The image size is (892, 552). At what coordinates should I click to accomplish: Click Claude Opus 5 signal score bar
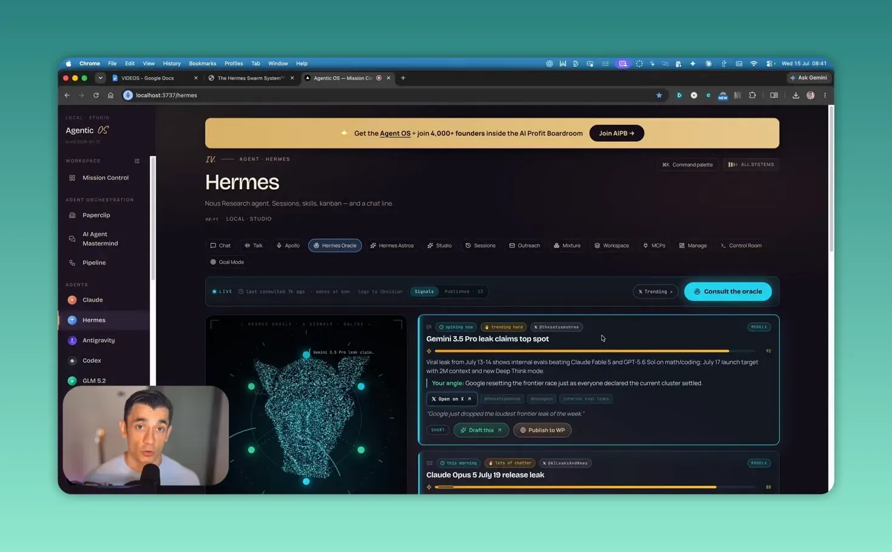(595, 487)
